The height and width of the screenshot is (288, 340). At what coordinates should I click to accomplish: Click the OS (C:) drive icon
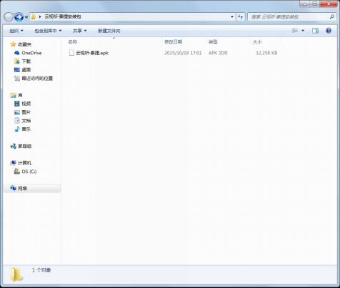pyautogui.click(x=17, y=172)
